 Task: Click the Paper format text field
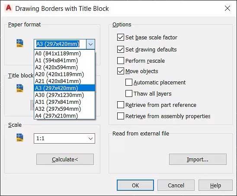pos(60,44)
